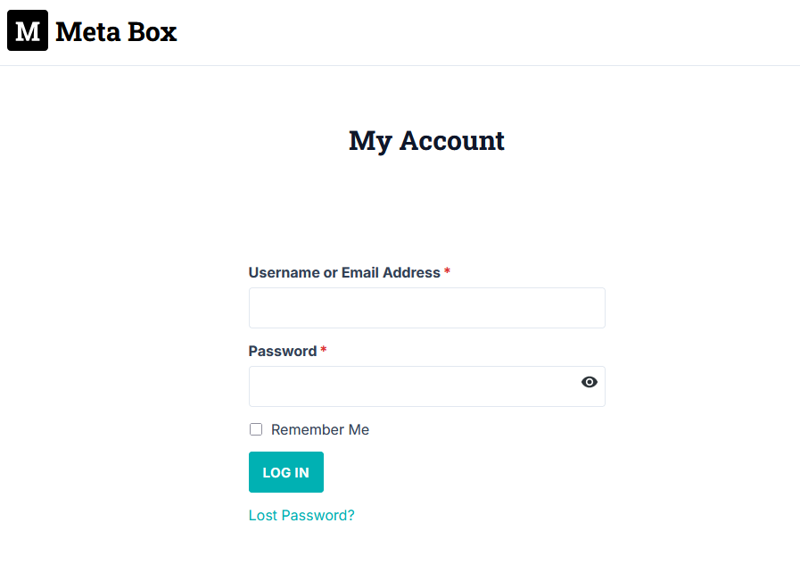Click the red asterisk beside Password label
Image resolution: width=800 pixels, height=581 pixels.
(x=324, y=351)
